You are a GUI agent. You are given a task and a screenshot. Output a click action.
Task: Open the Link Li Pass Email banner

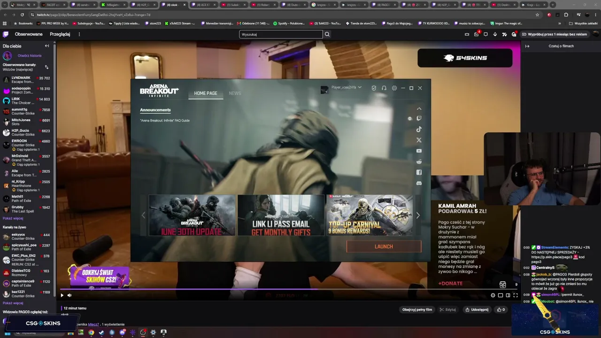[281, 215]
